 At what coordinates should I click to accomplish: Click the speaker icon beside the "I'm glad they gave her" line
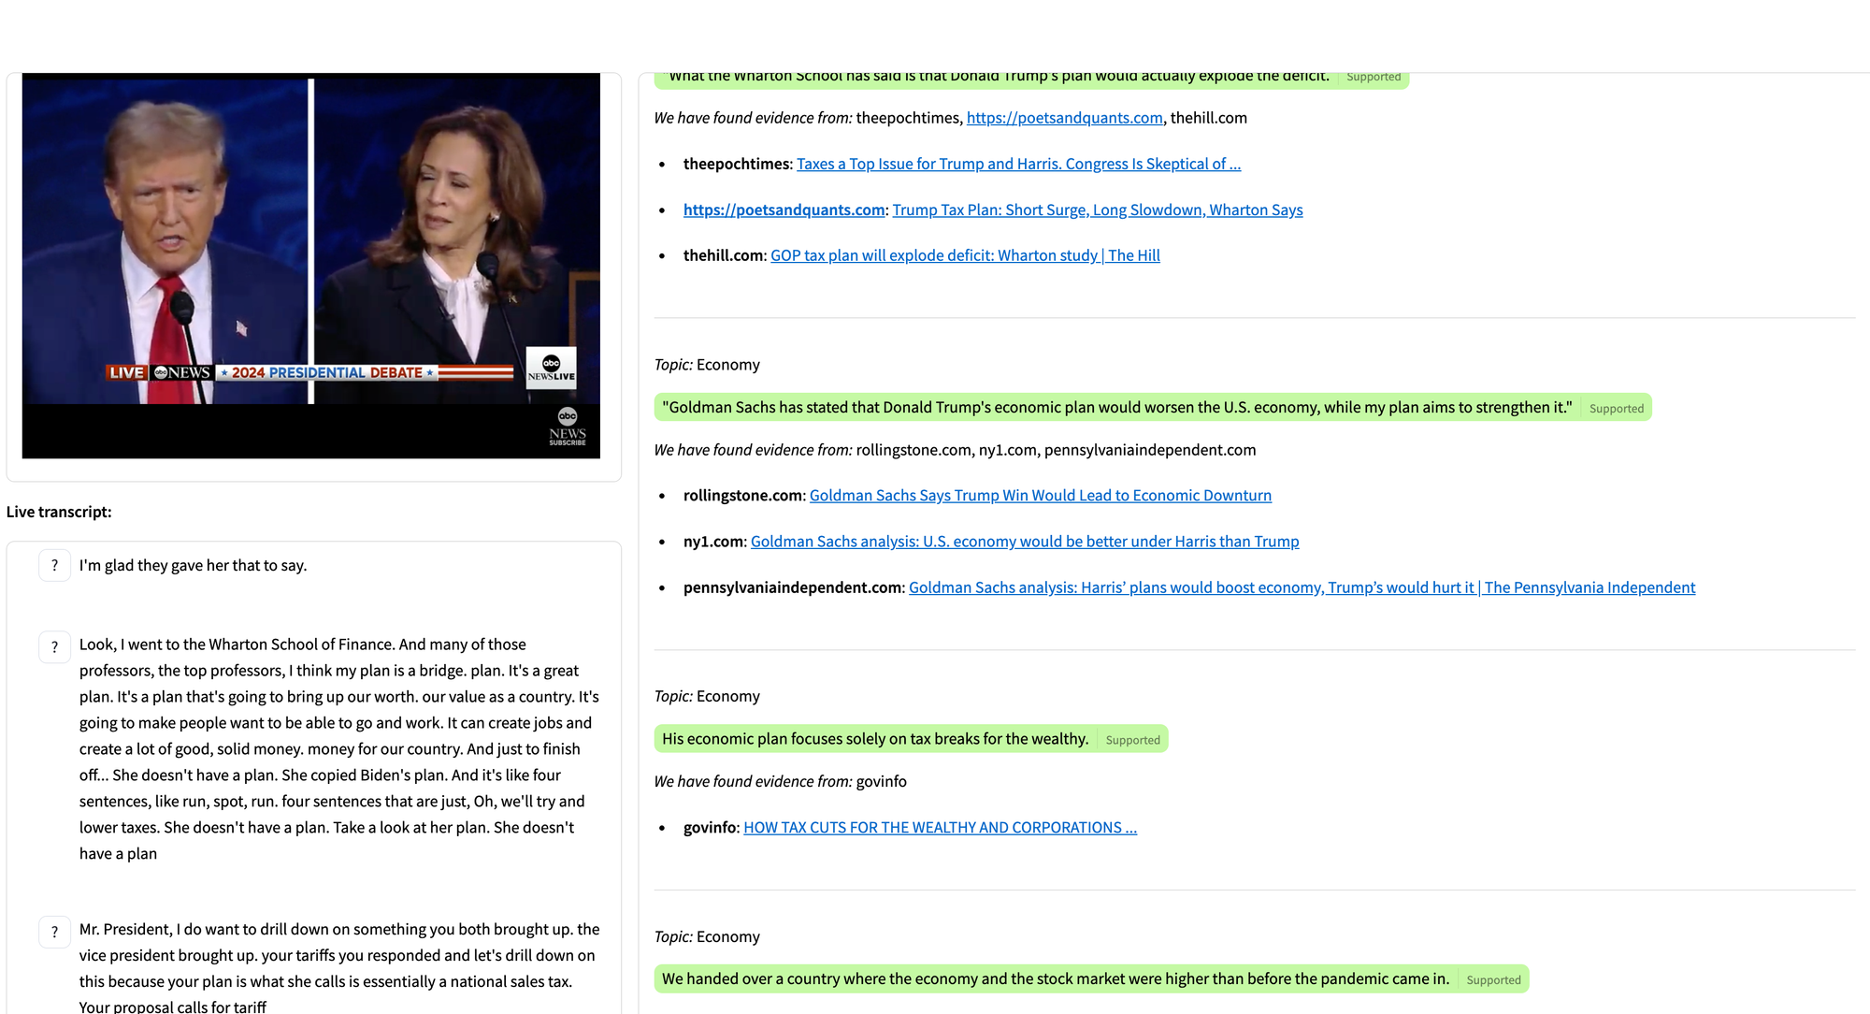tap(54, 565)
